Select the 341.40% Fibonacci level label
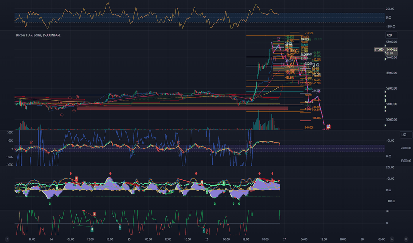 point(316,107)
